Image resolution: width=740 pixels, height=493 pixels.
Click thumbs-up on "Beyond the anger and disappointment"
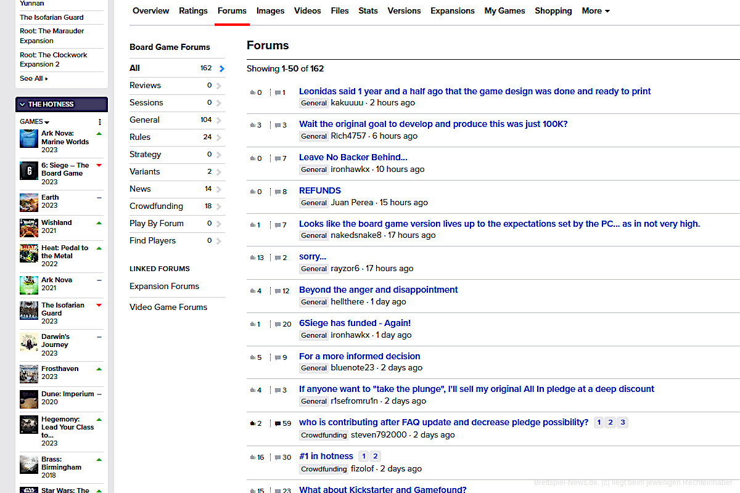pos(253,291)
